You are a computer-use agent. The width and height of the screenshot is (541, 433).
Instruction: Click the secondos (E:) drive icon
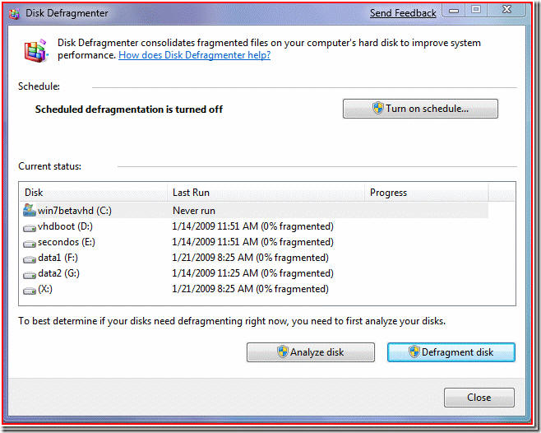point(30,244)
